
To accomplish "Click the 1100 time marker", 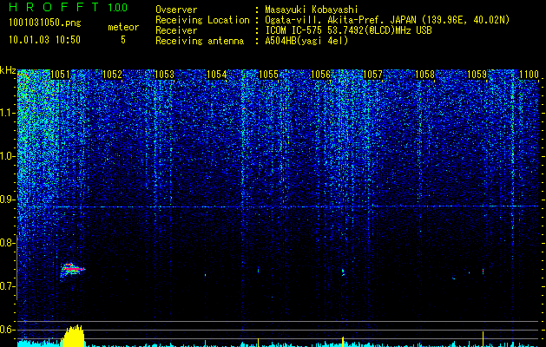I will 529,75.
